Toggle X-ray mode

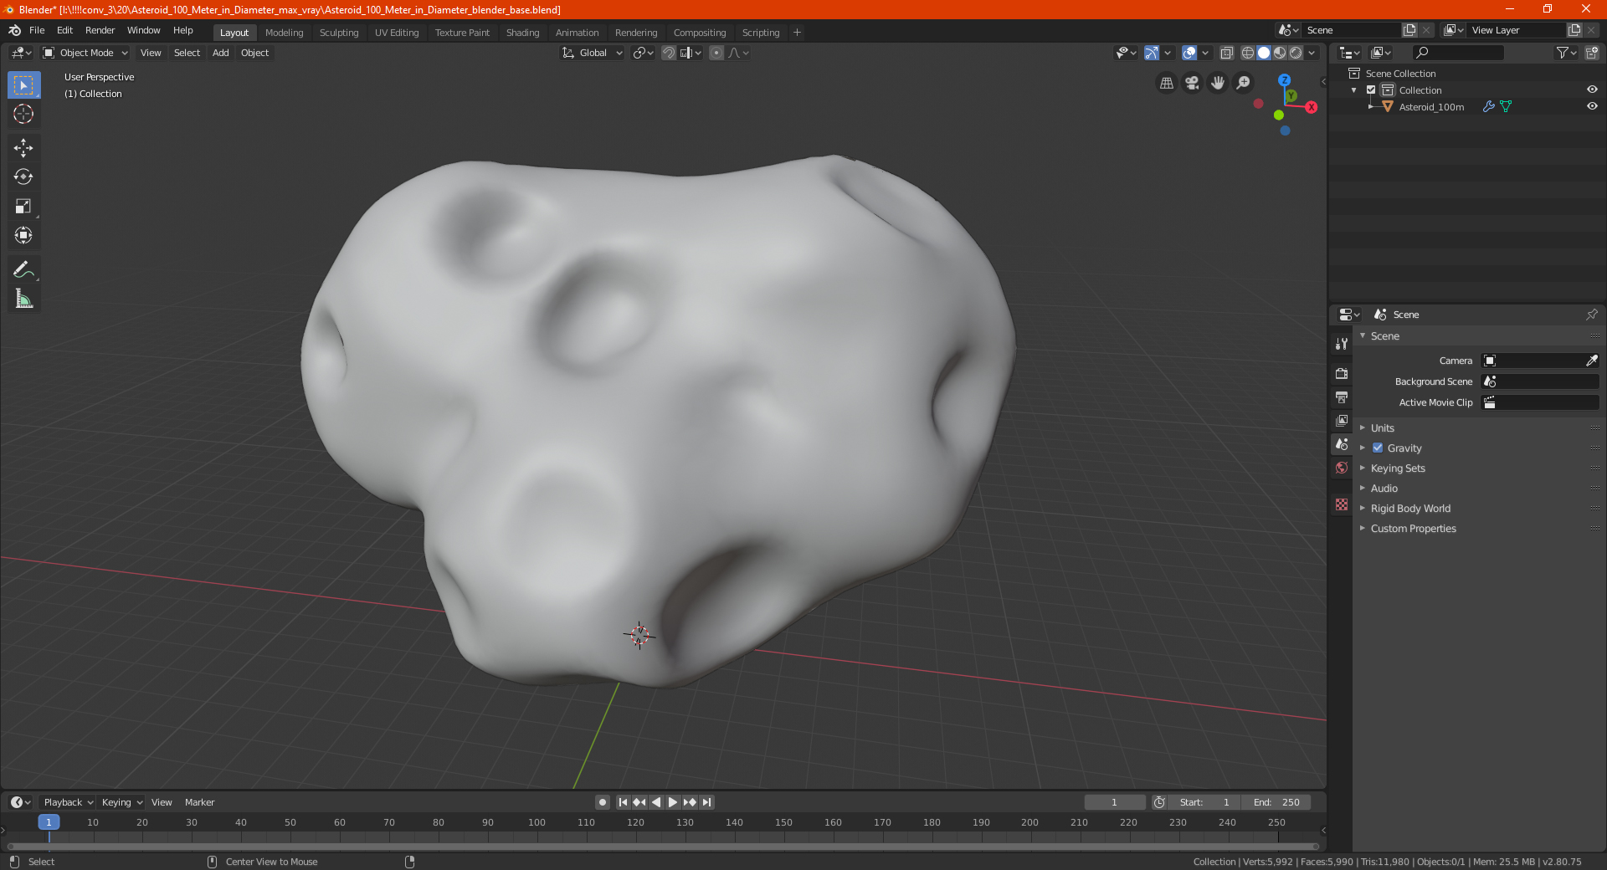coord(1226,53)
